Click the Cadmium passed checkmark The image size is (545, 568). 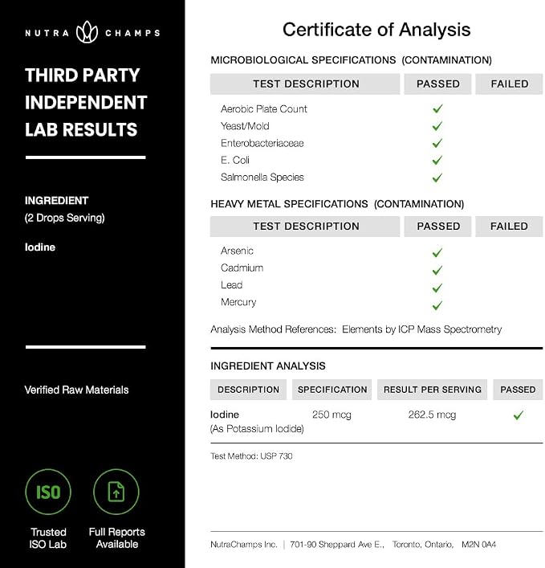(437, 270)
